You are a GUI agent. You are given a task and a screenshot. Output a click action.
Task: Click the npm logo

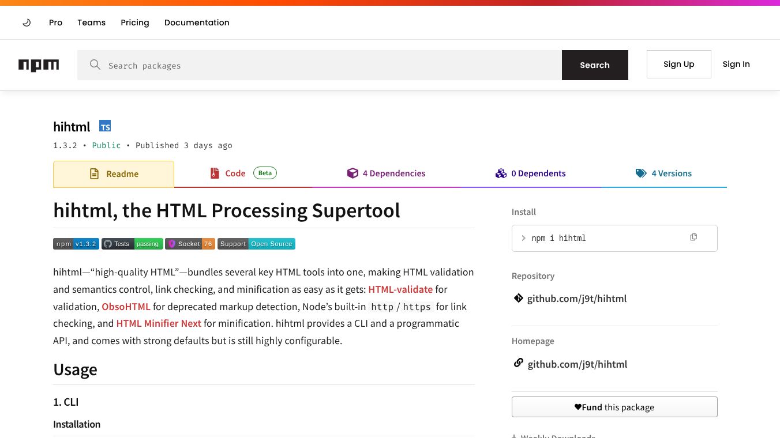point(39,65)
